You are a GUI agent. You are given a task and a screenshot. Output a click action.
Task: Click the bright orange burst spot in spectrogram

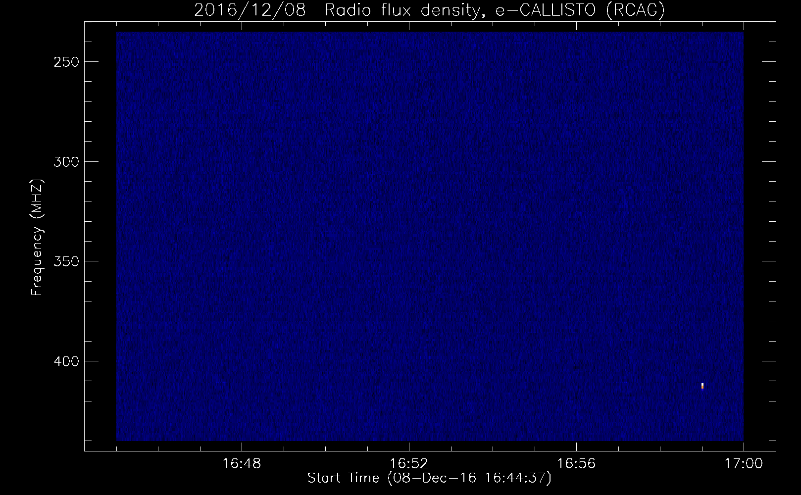coord(702,386)
